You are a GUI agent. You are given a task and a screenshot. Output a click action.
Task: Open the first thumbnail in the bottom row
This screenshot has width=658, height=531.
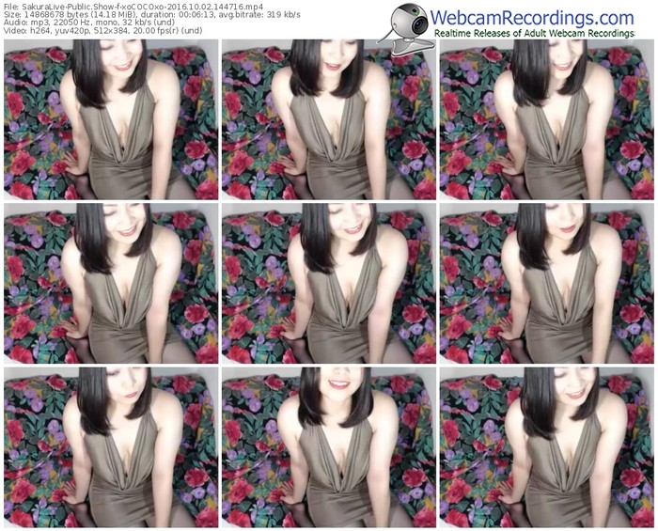pyautogui.click(x=111, y=447)
